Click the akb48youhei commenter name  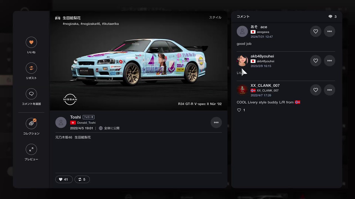coord(262,56)
